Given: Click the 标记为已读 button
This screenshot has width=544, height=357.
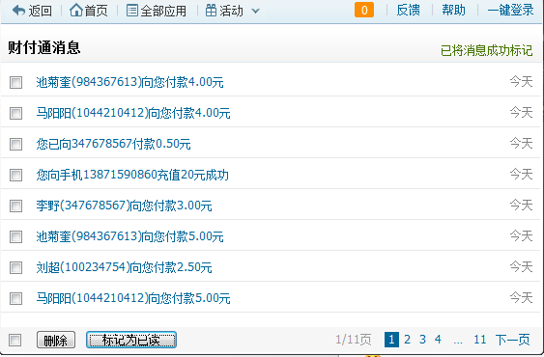Looking at the screenshot, I should click(x=131, y=340).
